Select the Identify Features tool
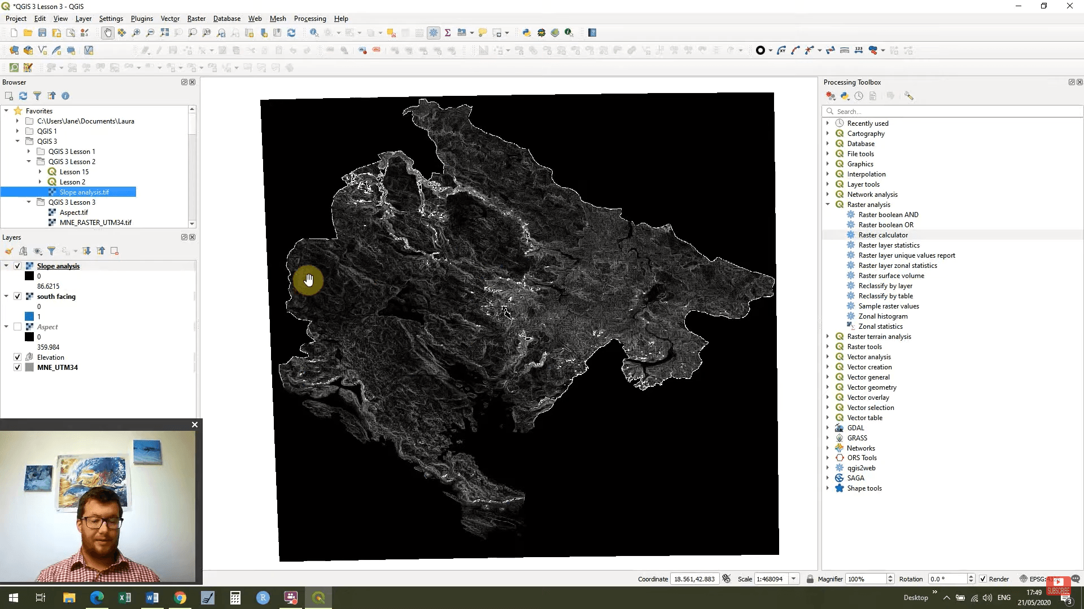1084x609 pixels. (314, 33)
